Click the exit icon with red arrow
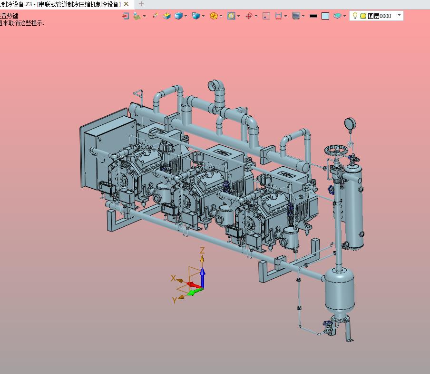This screenshot has height=374, width=430. coord(125,16)
